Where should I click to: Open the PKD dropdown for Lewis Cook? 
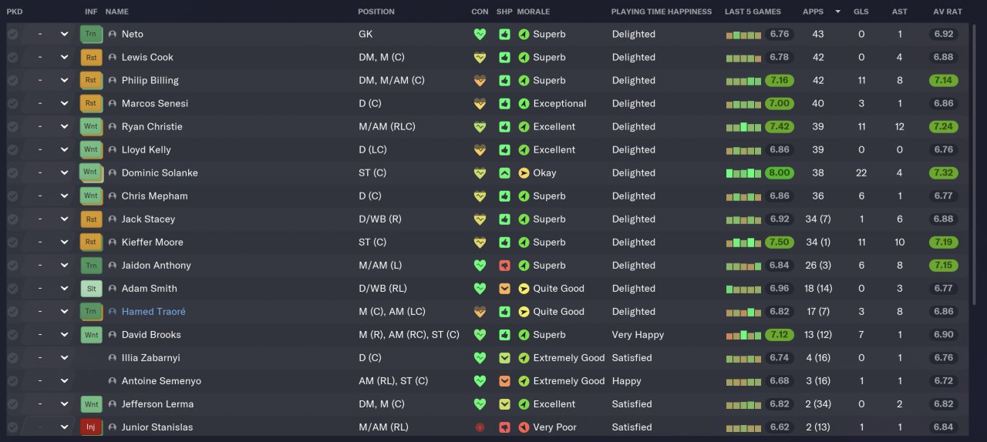pyautogui.click(x=64, y=58)
